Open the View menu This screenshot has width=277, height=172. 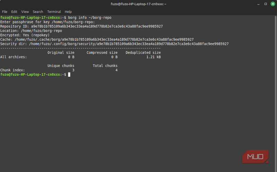click(25, 12)
